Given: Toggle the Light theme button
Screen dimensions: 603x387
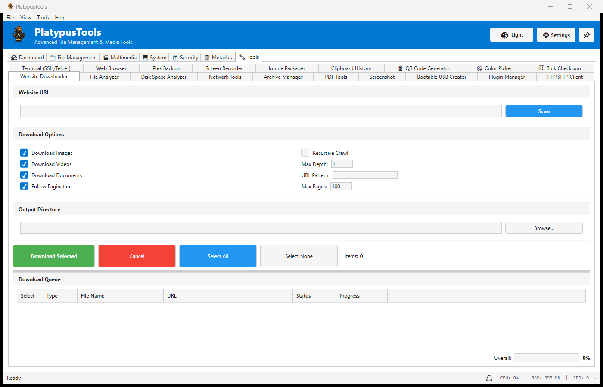Looking at the screenshot, I should click(x=511, y=35).
